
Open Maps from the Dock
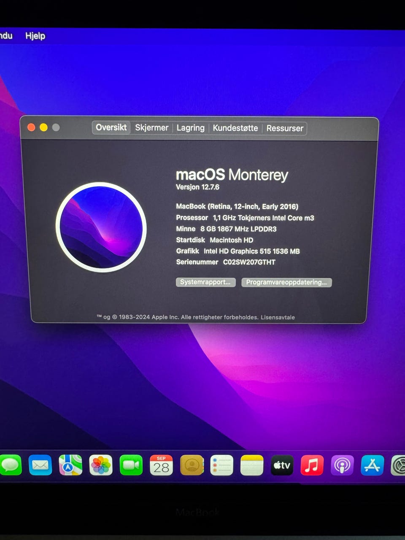click(70, 465)
